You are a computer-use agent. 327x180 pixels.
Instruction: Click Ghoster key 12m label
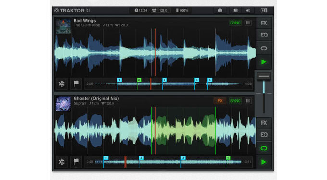94,103
